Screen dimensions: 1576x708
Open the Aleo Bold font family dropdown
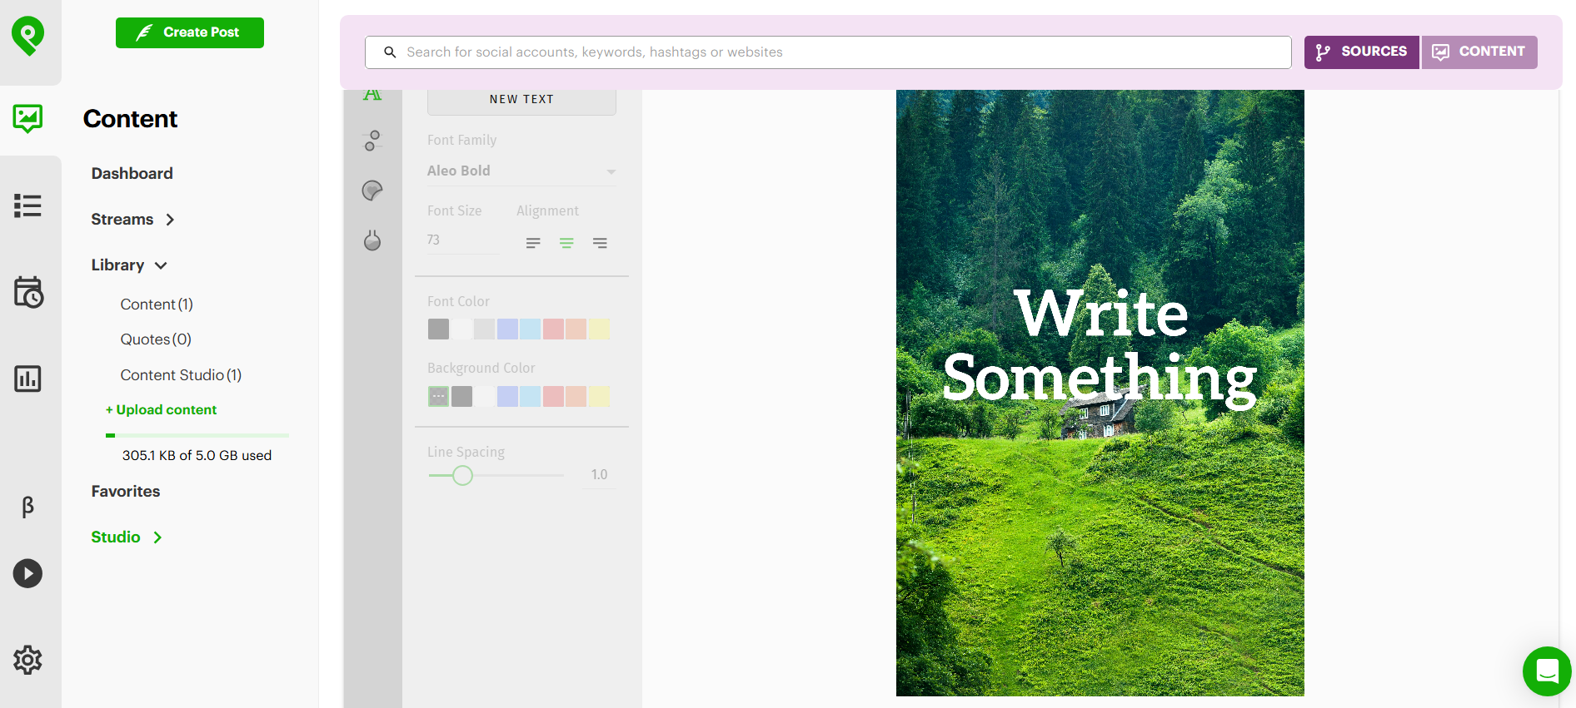pos(521,171)
